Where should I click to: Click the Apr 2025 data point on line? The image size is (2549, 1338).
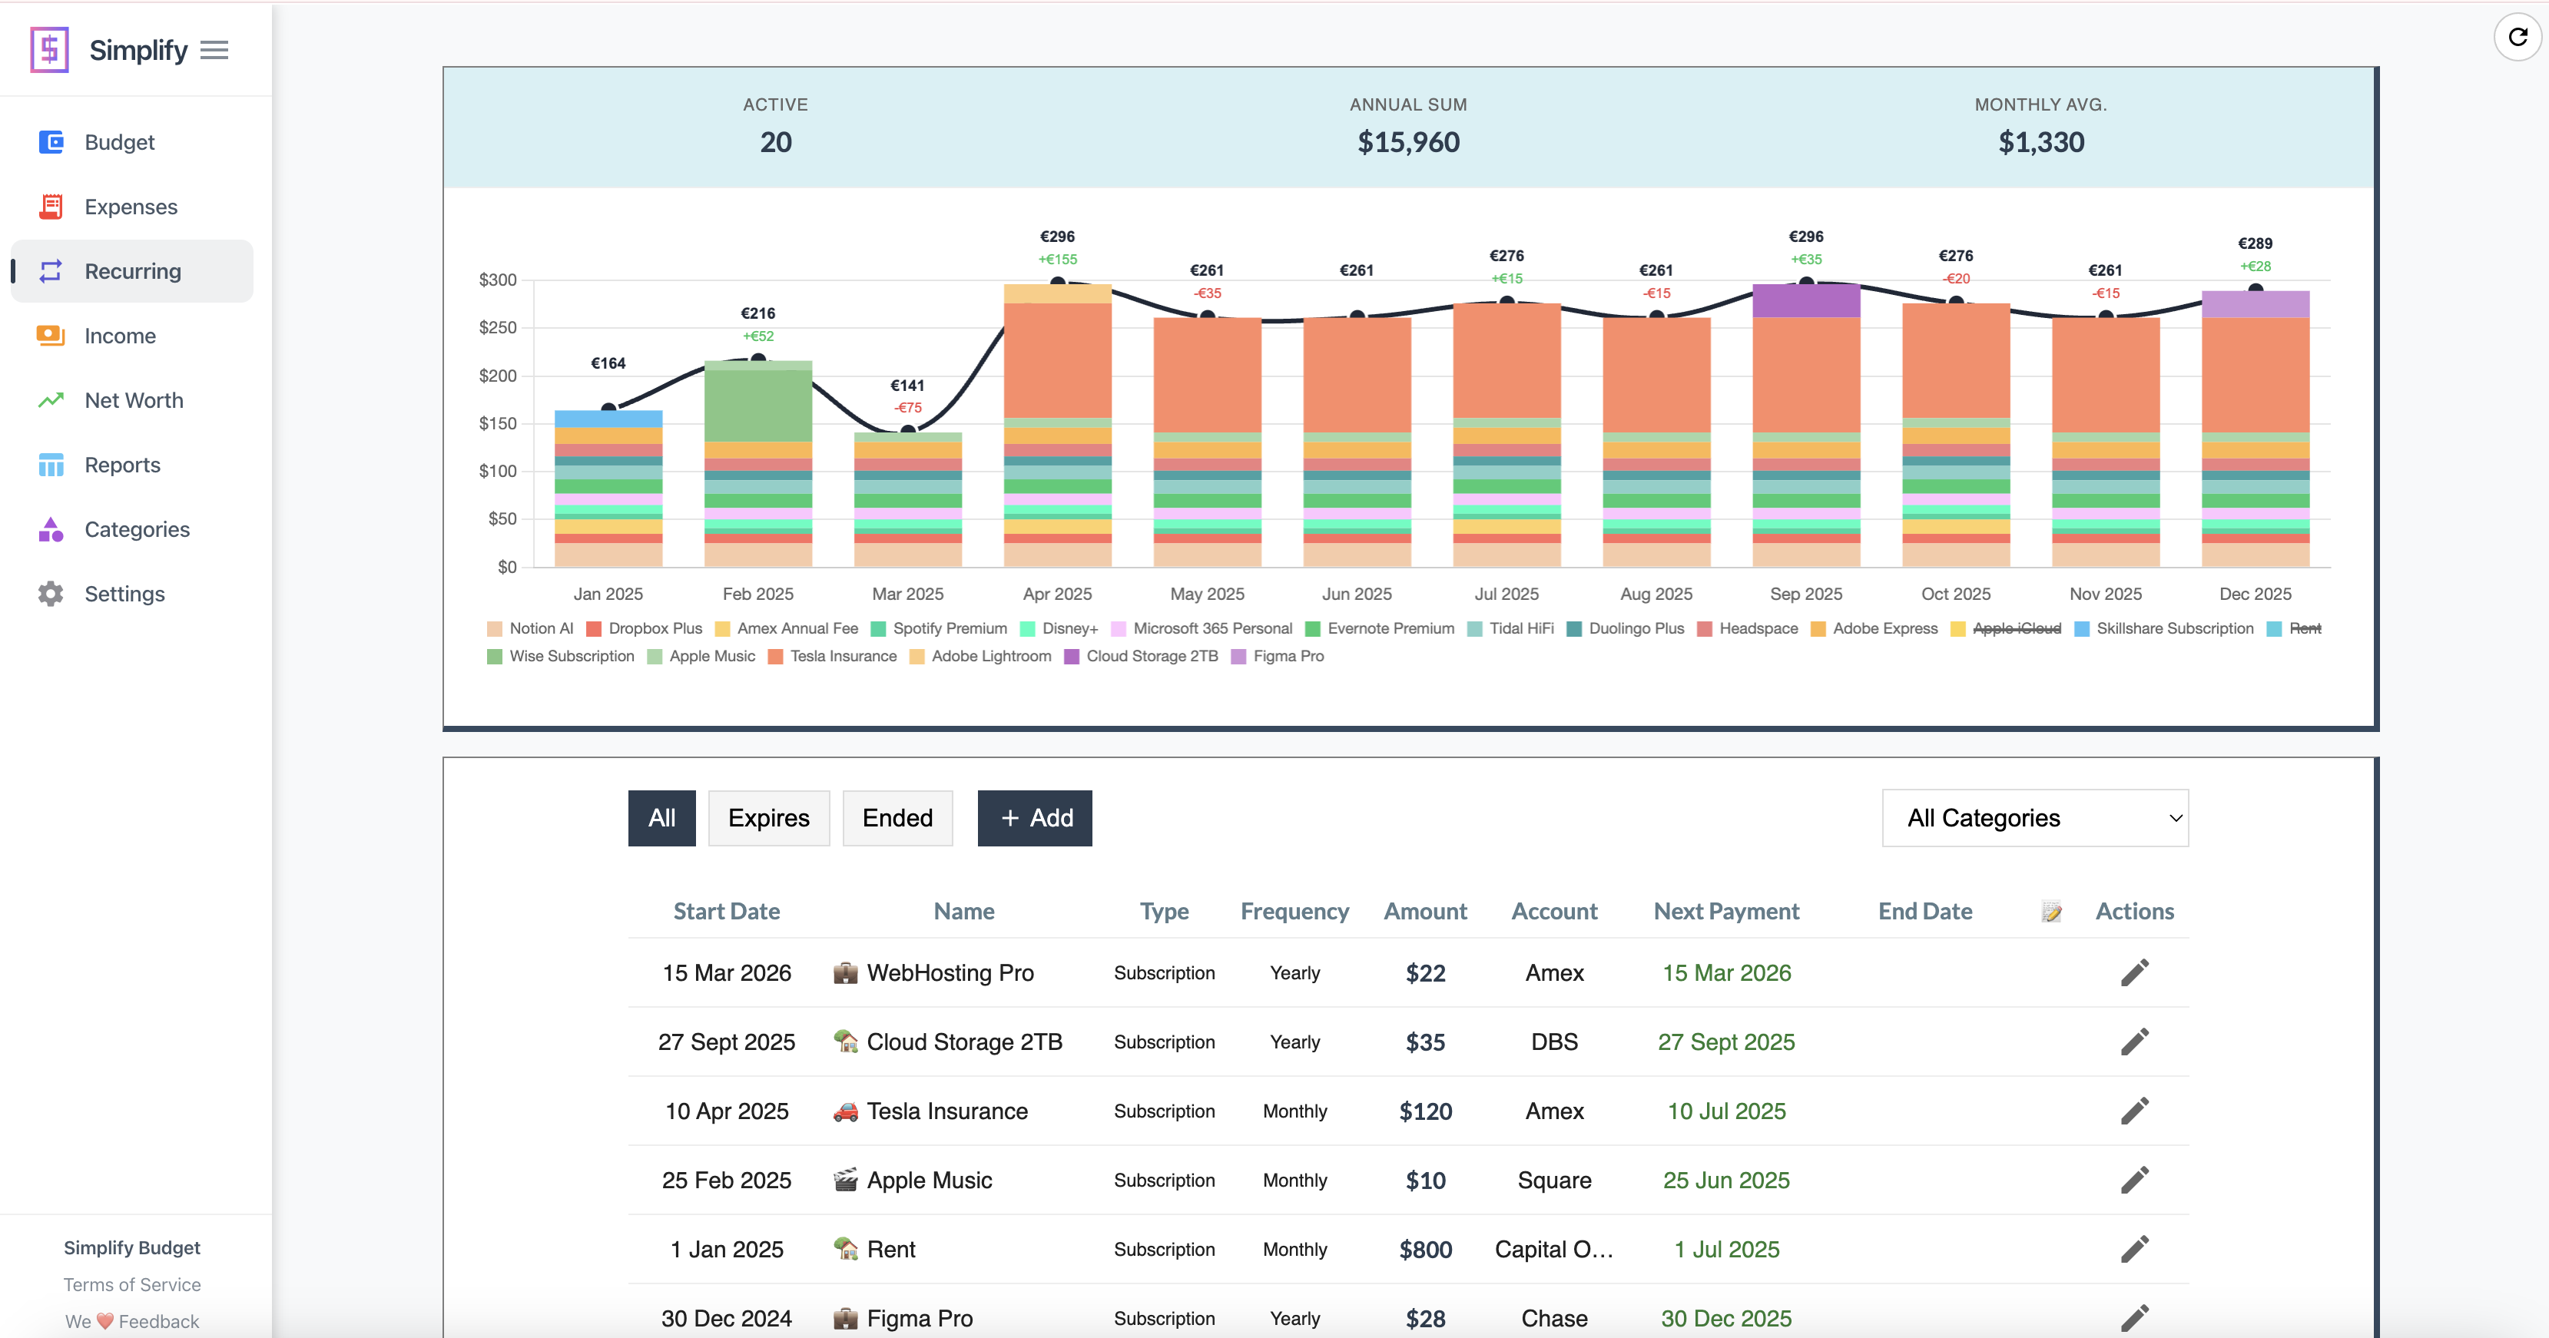pyautogui.click(x=1058, y=282)
